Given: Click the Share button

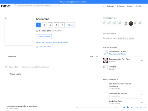Looking at the screenshot, I should click(70, 25).
